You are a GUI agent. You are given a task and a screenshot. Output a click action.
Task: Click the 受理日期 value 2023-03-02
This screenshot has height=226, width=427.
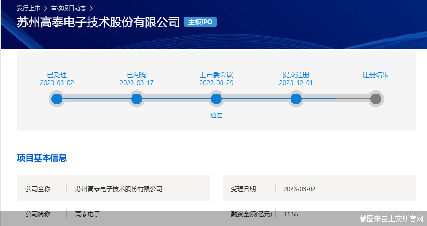[299, 189]
